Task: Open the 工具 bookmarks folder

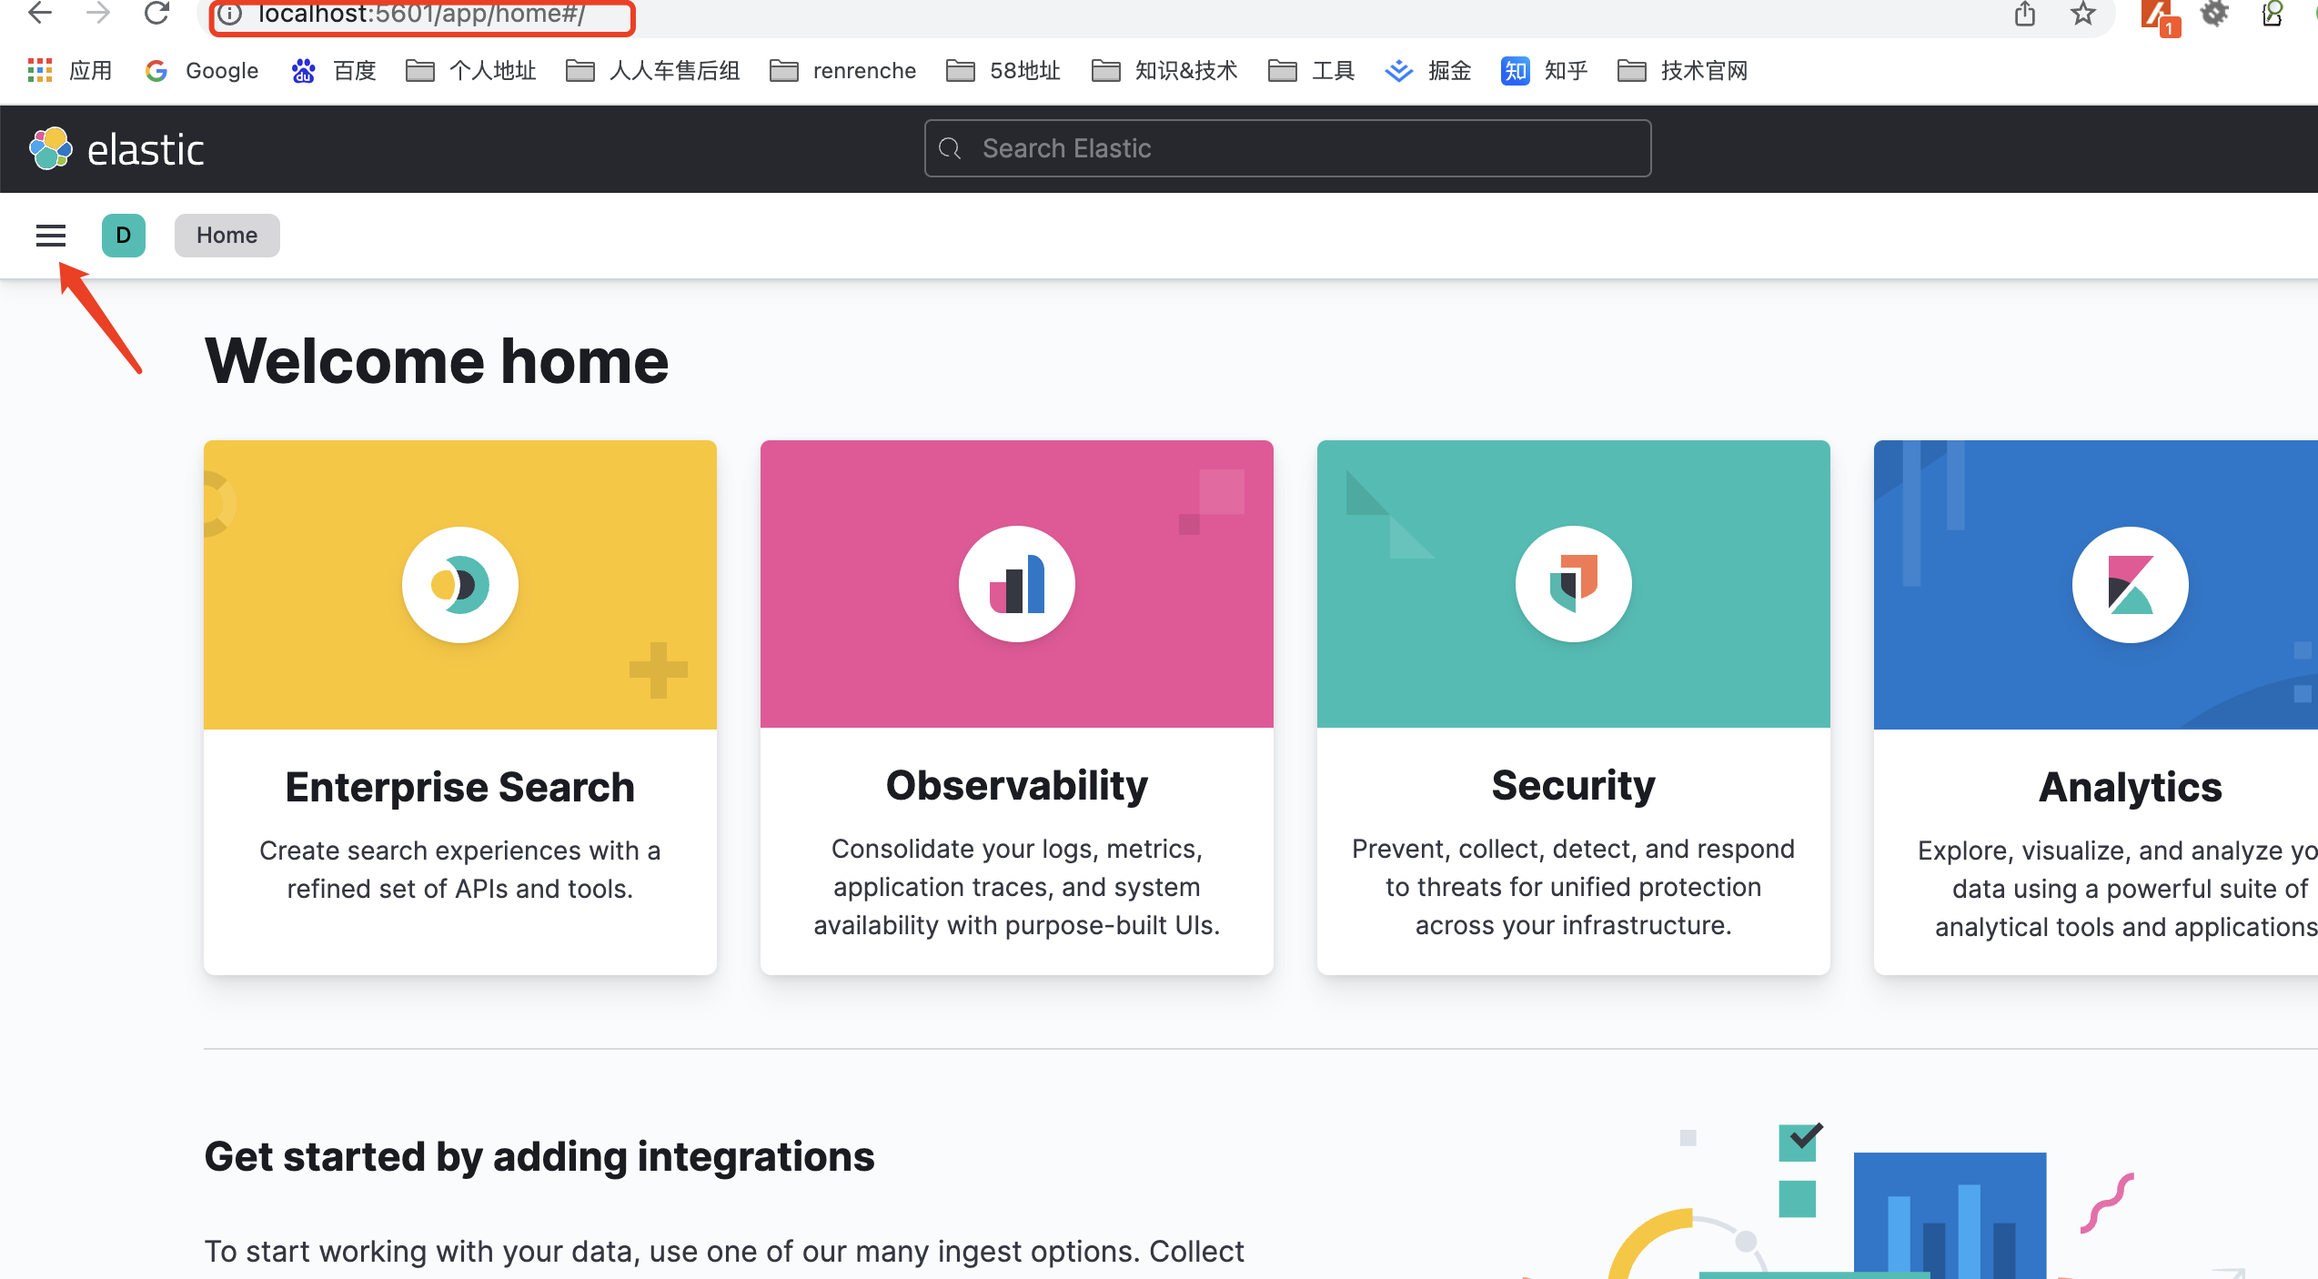Action: click(1310, 70)
